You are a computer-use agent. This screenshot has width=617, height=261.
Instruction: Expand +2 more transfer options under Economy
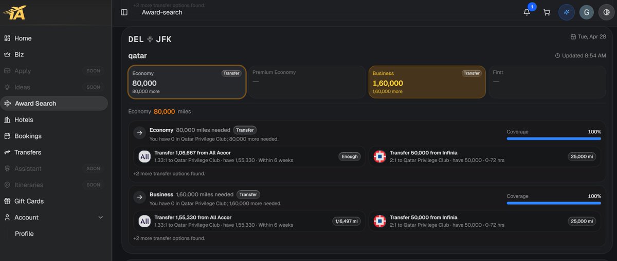tap(169, 174)
